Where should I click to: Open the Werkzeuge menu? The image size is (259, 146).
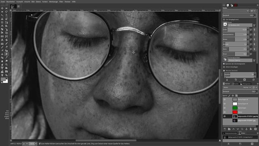point(53,2)
